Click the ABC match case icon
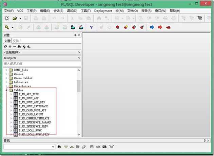 (98, 147)
